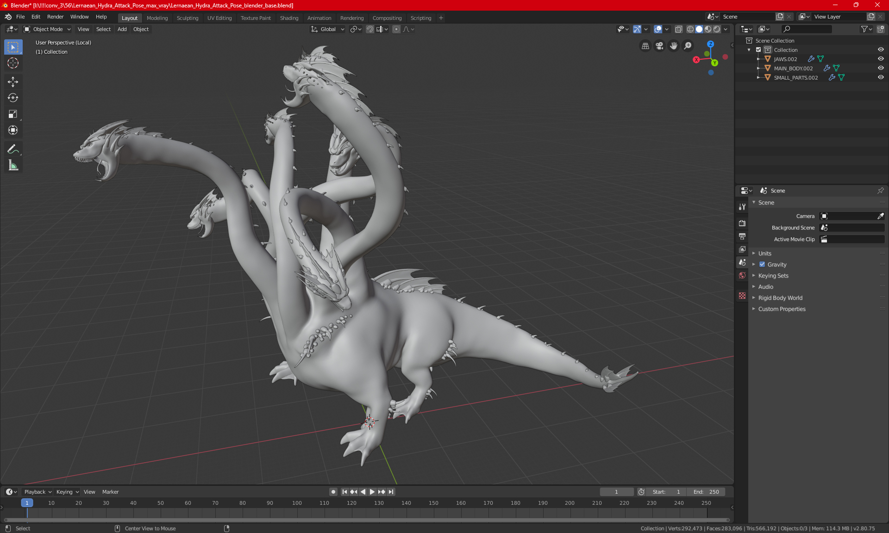
Task: Jump to the end frame
Action: tap(391, 492)
